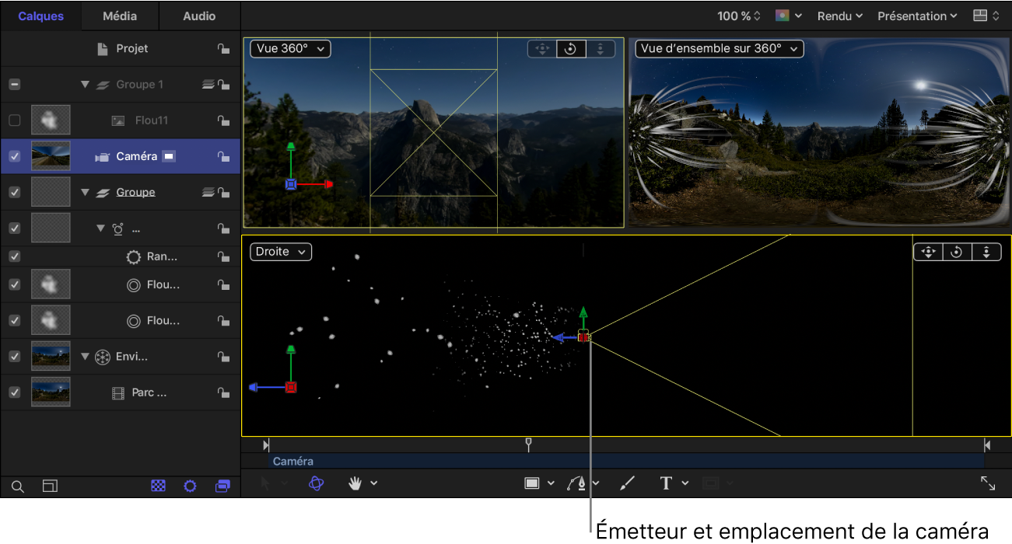This screenshot has width=1012, height=544.
Task: Select the Flou11 layer thumbnail
Action: [x=51, y=120]
